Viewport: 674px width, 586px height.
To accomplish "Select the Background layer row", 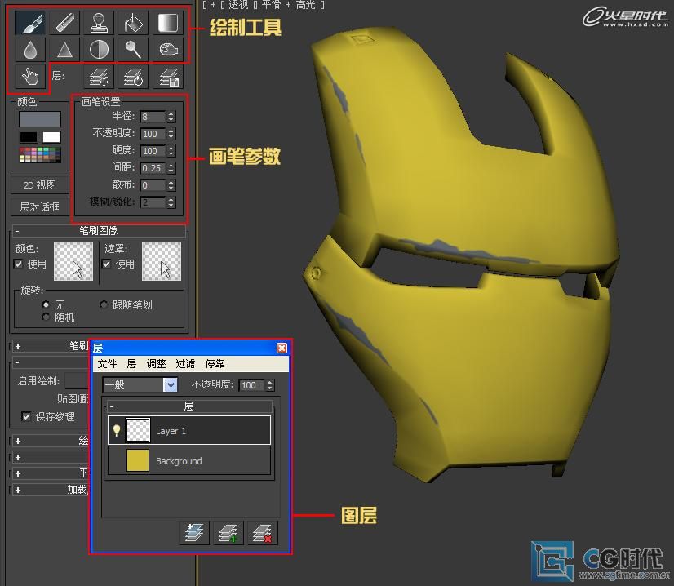I will coord(189,460).
